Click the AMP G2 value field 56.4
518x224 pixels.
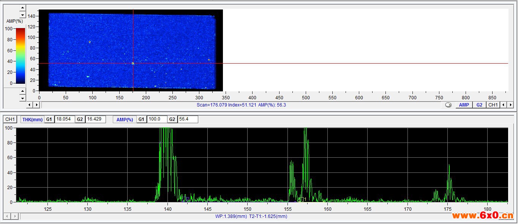(x=188, y=119)
